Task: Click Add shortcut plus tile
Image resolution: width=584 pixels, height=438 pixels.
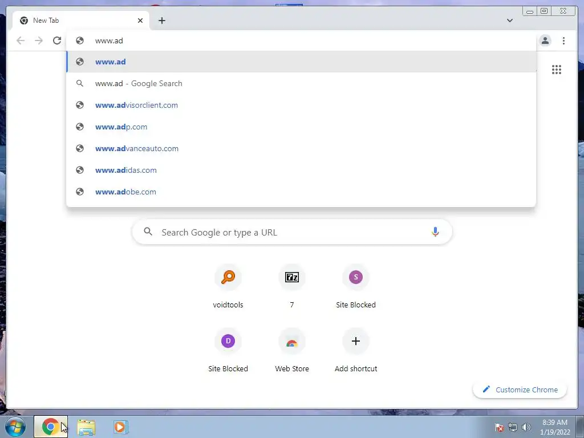Action: pos(356,351)
